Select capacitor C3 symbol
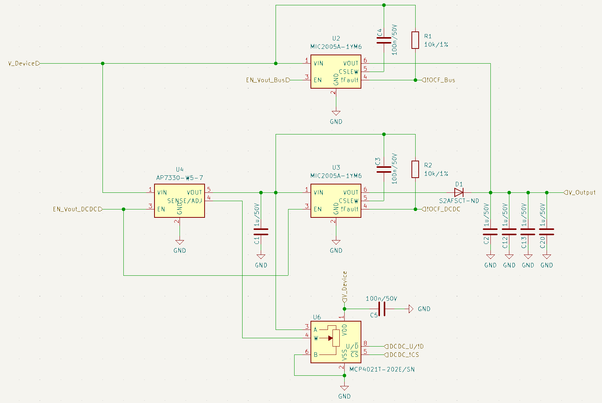 pos(384,169)
